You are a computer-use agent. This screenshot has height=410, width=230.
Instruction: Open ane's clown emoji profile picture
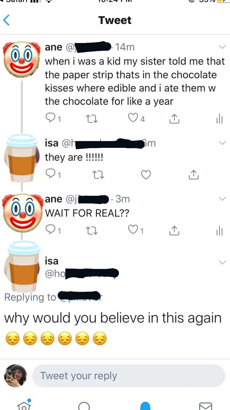pyautogui.click(x=21, y=59)
